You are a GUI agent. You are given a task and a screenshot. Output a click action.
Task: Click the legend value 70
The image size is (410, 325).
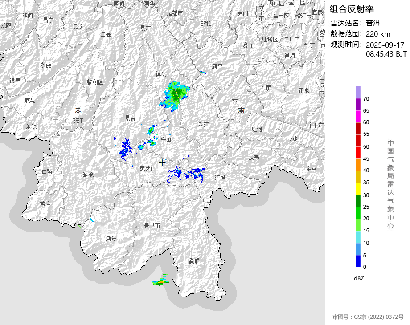(366, 99)
